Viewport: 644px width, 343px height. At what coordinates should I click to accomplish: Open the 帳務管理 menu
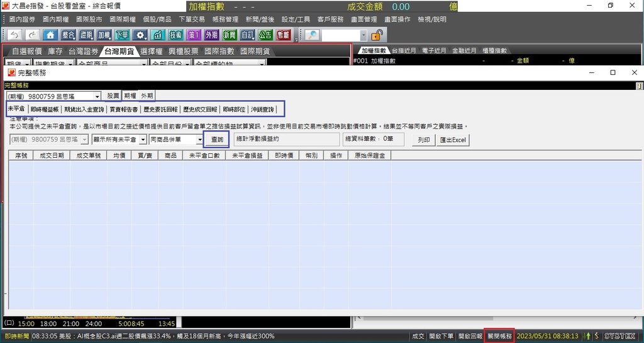click(226, 19)
